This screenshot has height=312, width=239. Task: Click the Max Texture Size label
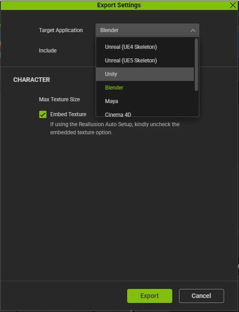(60, 99)
